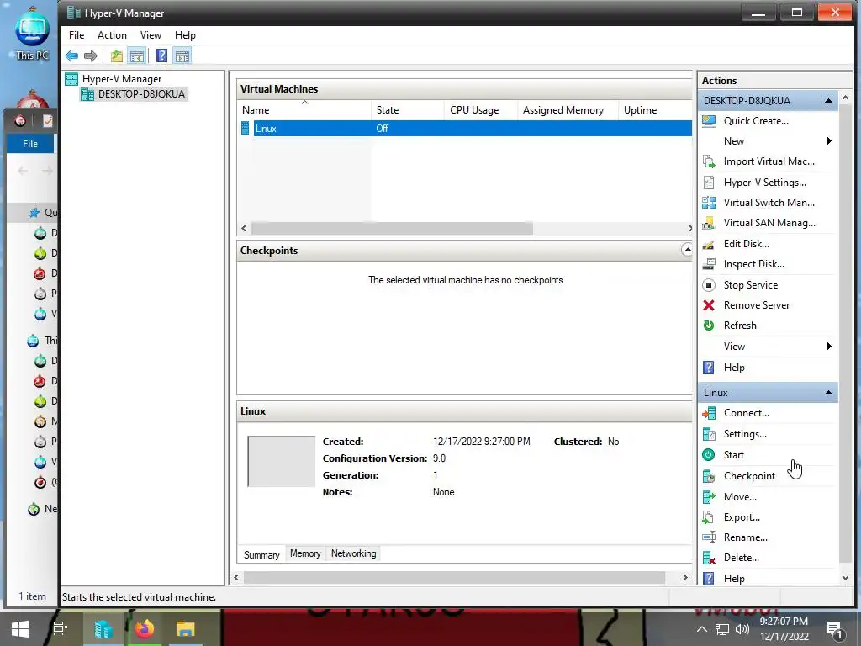Open Hyper-V Settings action

pyautogui.click(x=764, y=183)
